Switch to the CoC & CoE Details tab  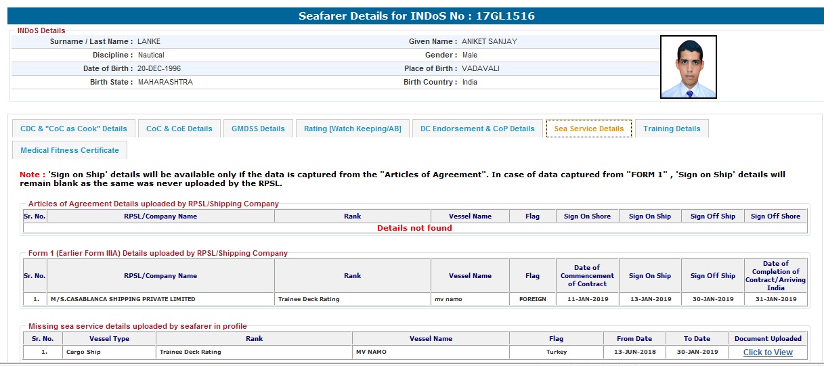pos(179,129)
